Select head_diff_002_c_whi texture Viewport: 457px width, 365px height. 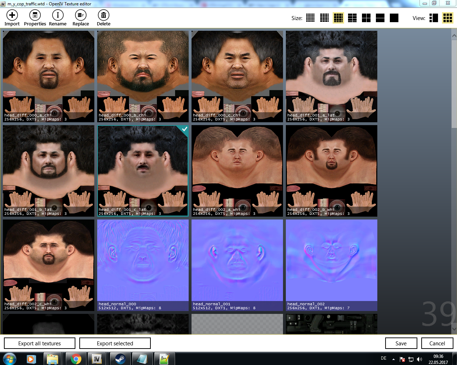[x=49, y=265]
